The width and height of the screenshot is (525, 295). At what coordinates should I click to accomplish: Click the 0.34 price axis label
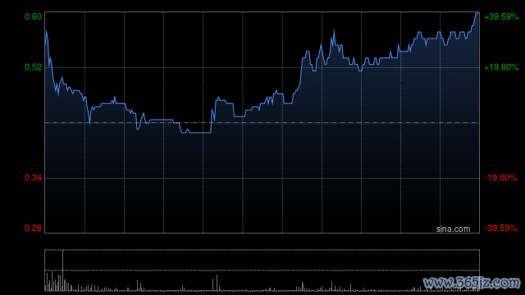(33, 178)
